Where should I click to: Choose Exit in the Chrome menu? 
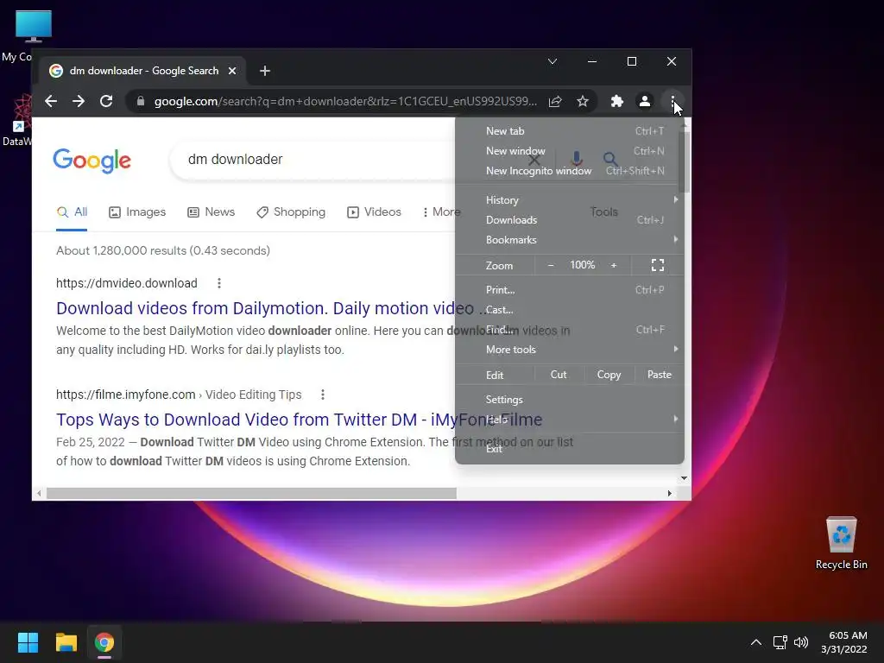(x=570, y=449)
